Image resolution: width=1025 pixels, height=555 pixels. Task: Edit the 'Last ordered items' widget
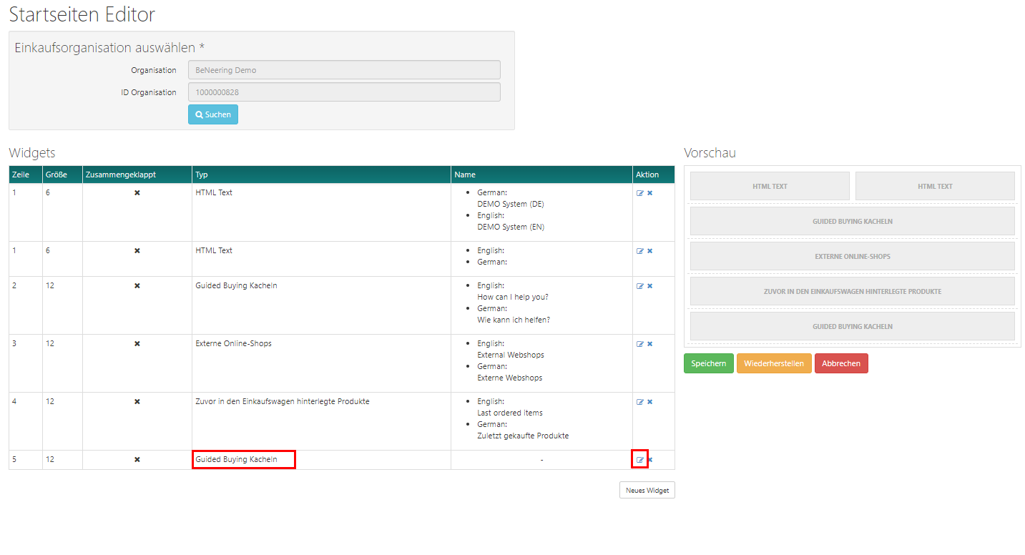click(x=640, y=402)
